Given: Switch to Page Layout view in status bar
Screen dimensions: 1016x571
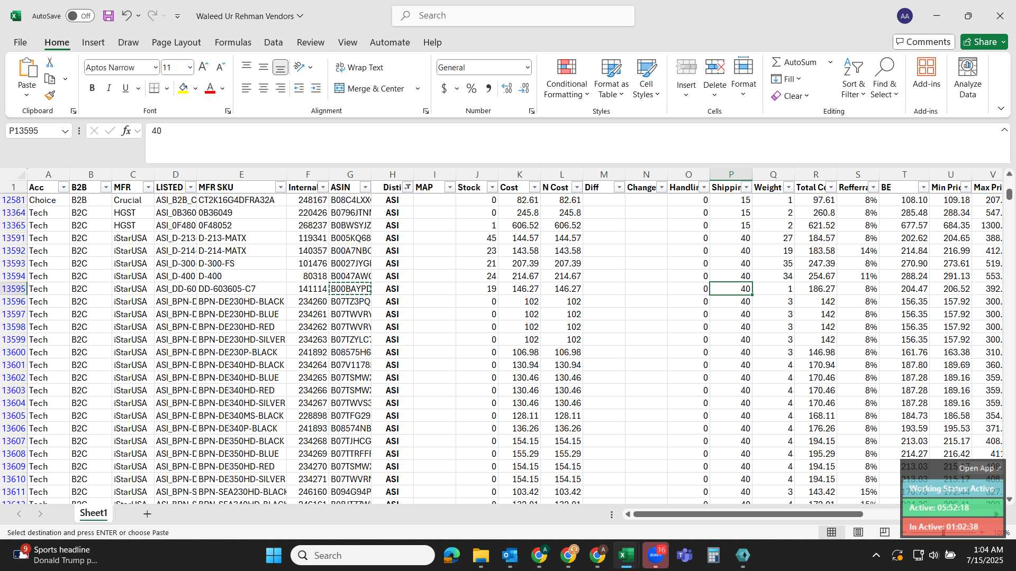Looking at the screenshot, I should coord(858,532).
